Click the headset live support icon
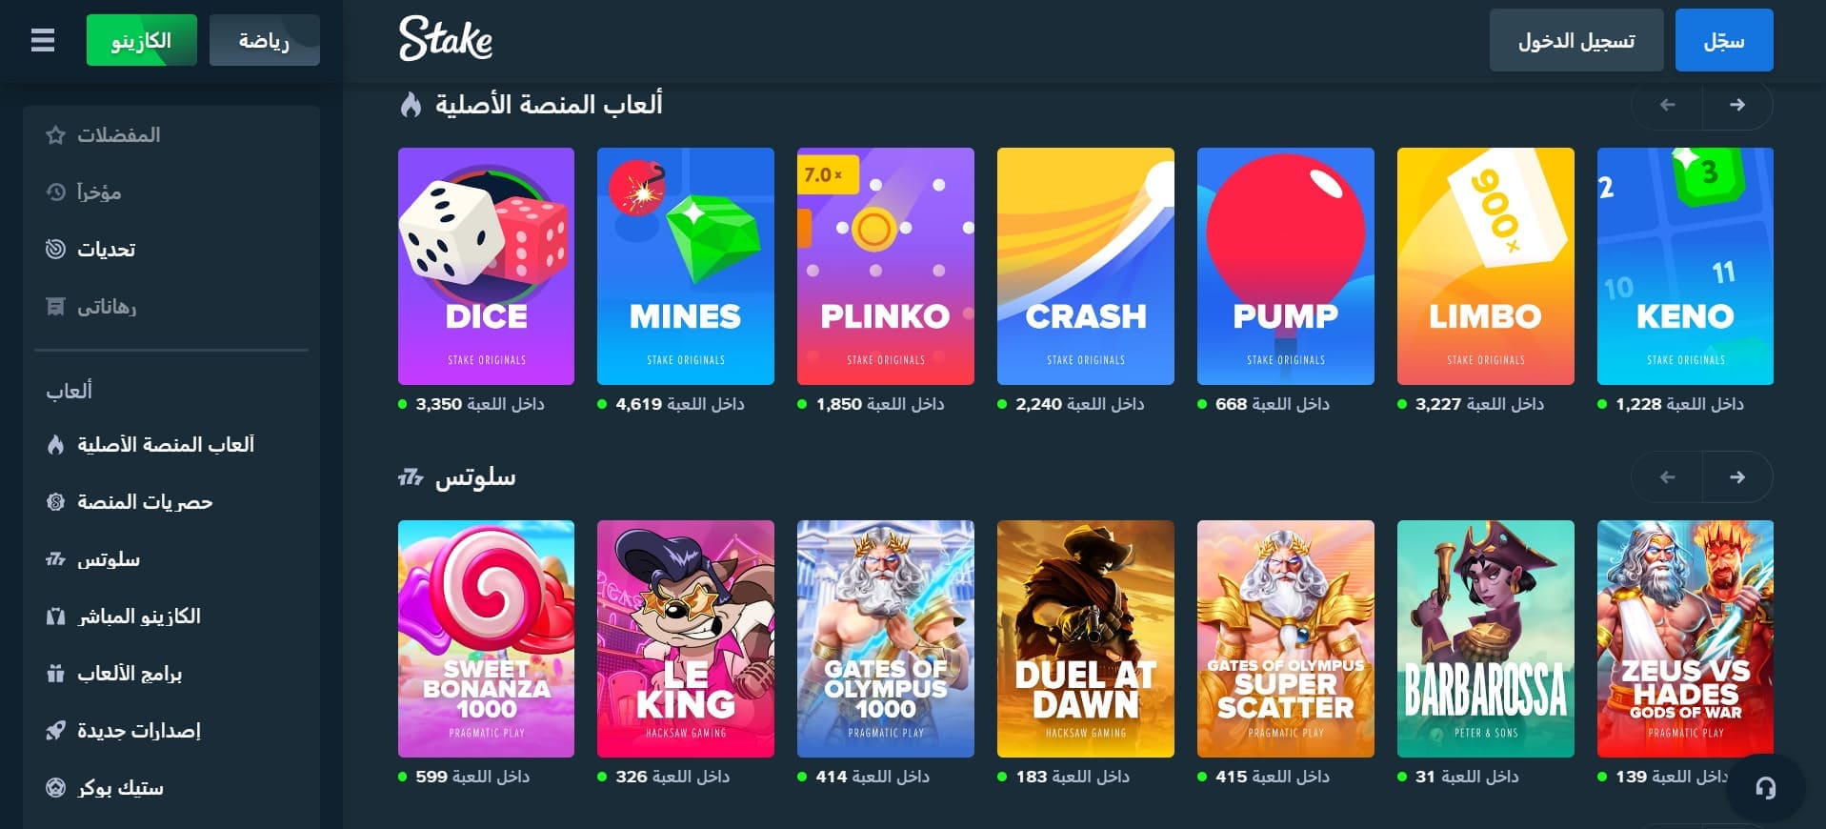The width and height of the screenshot is (1826, 829). coord(1765,788)
